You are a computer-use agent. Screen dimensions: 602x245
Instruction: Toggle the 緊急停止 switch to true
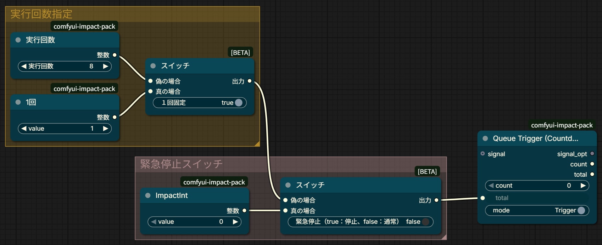click(426, 222)
